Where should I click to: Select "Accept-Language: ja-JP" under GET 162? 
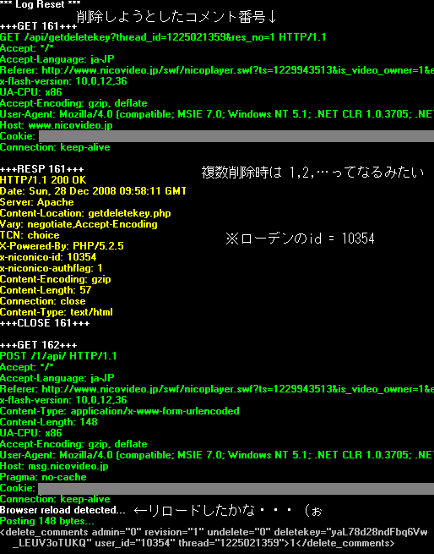point(57,378)
